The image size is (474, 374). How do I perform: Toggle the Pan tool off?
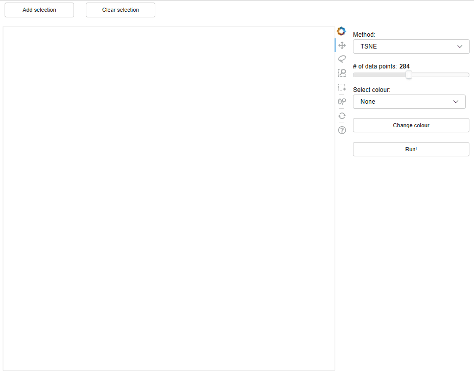(x=342, y=45)
